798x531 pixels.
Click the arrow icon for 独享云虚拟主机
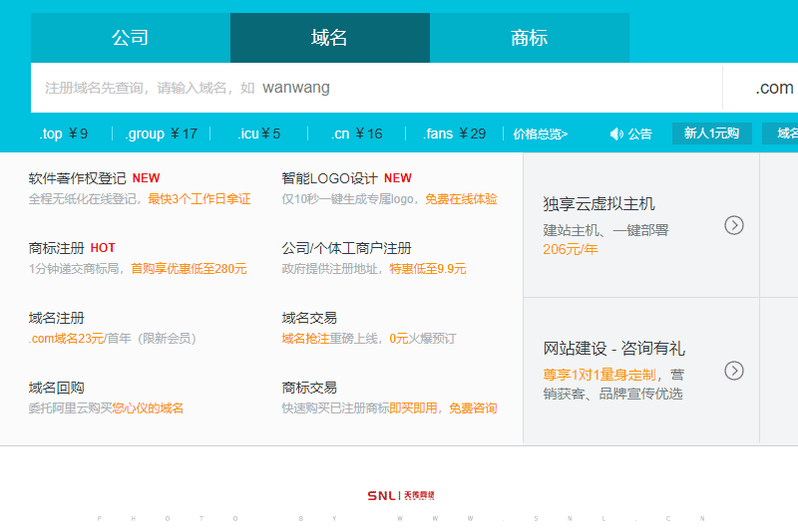pos(734,225)
